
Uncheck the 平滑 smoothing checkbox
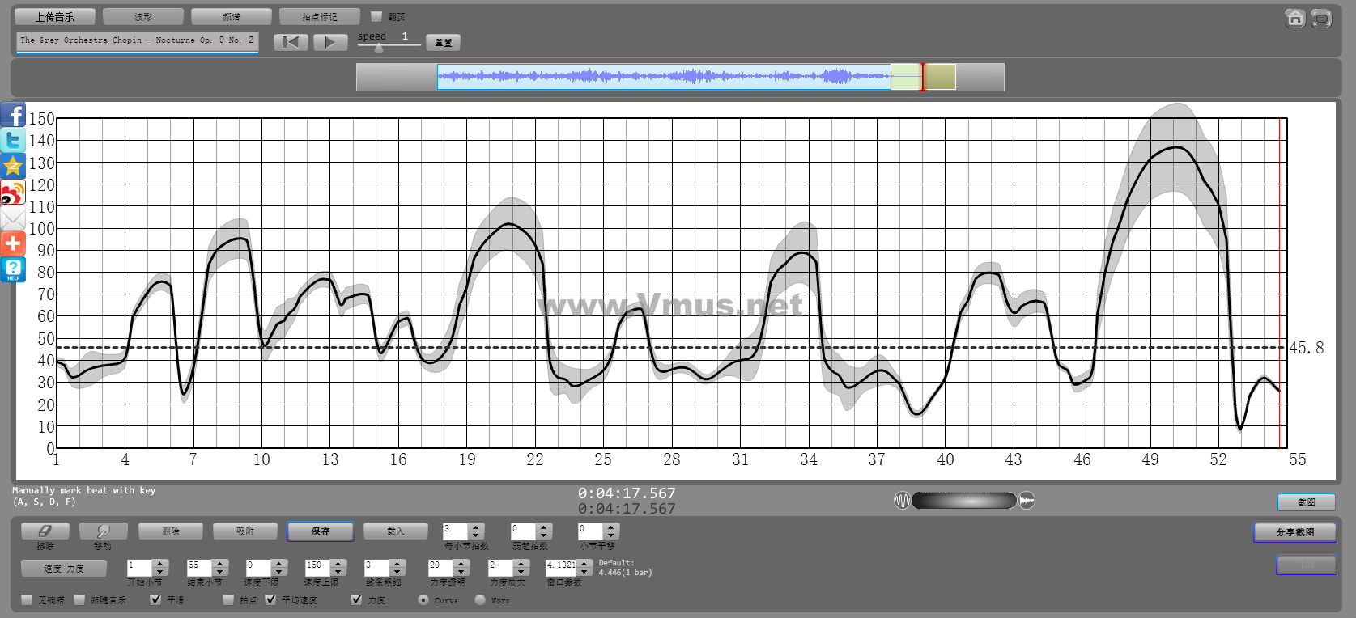(155, 600)
